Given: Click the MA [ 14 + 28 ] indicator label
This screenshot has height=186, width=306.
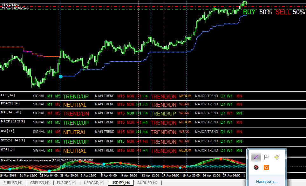Looking at the screenshot, I should (x=11, y=112).
